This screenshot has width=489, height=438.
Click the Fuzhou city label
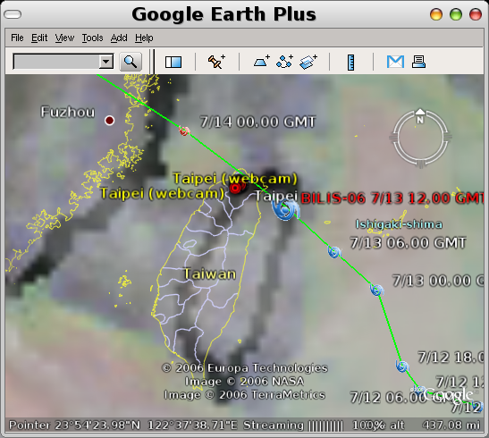pos(68,113)
